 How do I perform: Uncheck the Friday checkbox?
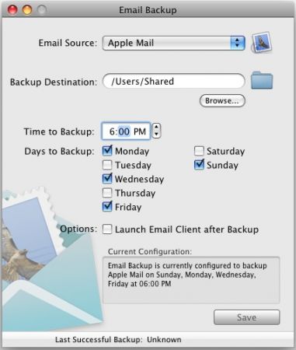click(x=107, y=207)
